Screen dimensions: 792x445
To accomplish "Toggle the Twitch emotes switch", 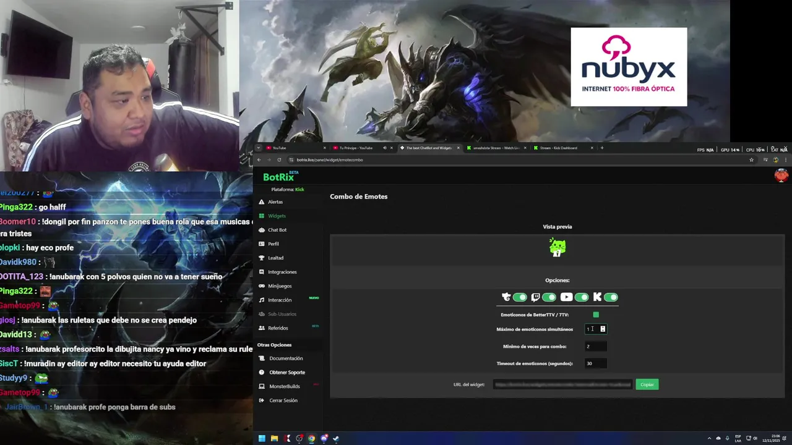I will (x=549, y=297).
